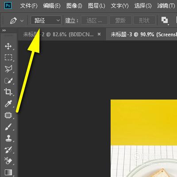
Task: Expand the toolbar with double-arrow
Action: point(4,31)
